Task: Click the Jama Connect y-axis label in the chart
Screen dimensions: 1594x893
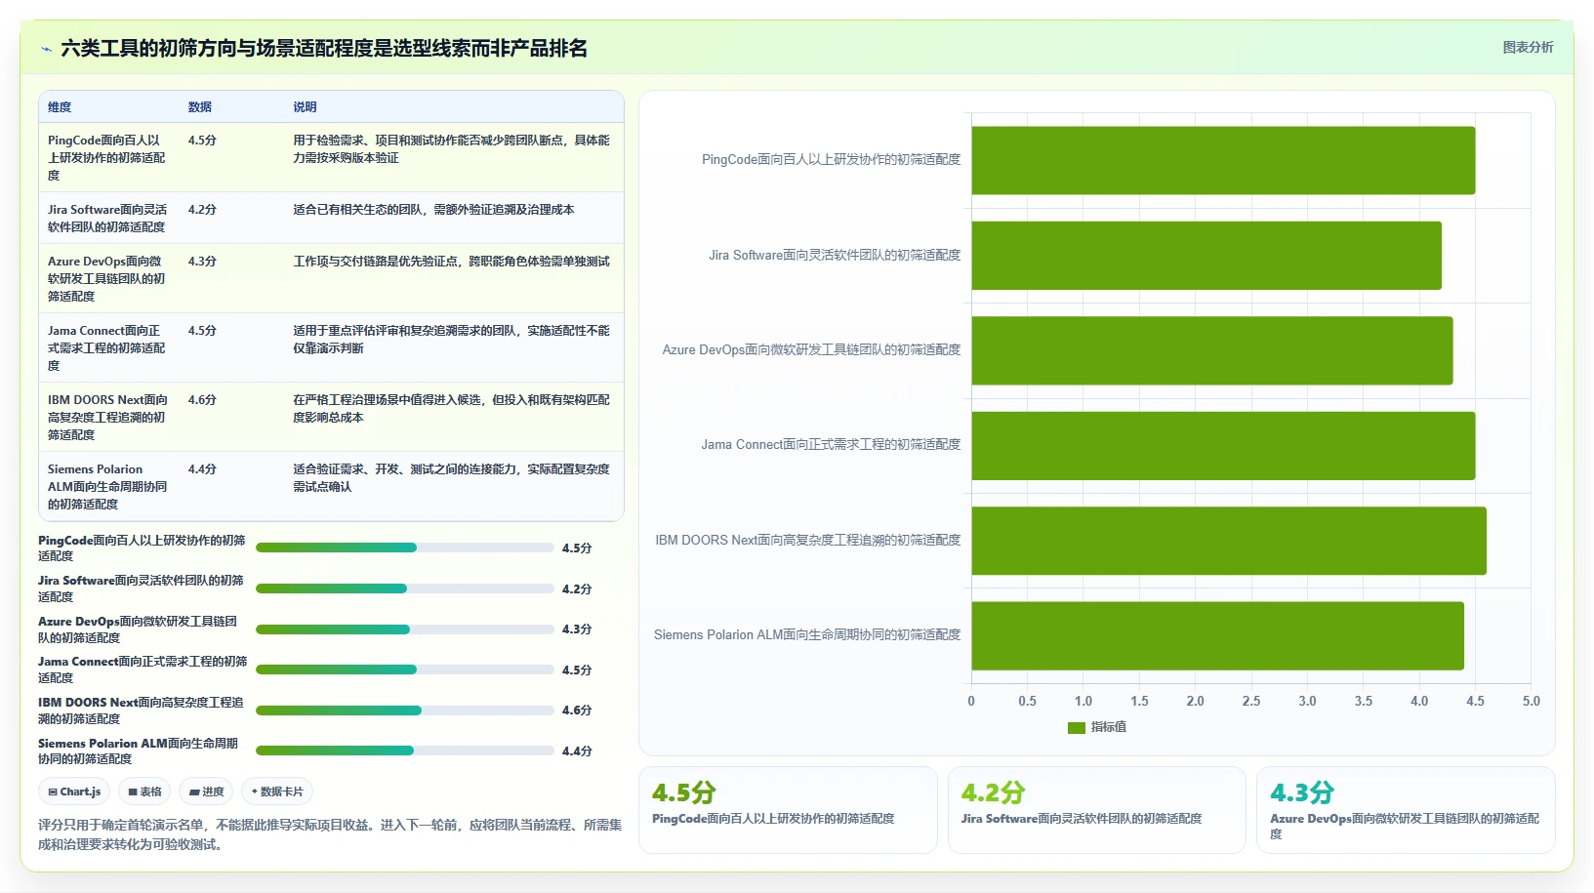Action: 831,445
